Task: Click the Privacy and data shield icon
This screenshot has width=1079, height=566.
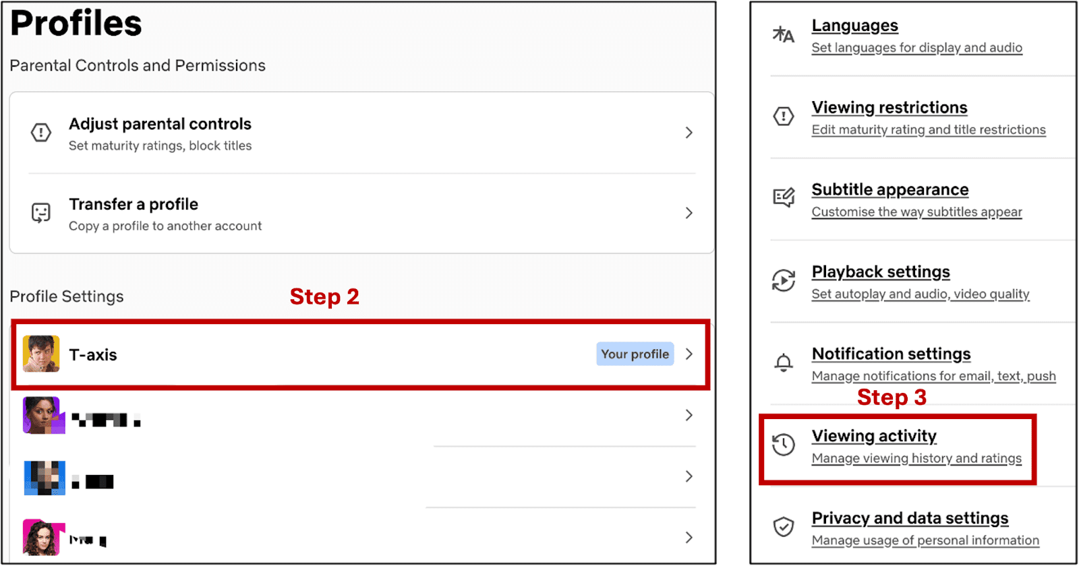Action: [x=783, y=527]
